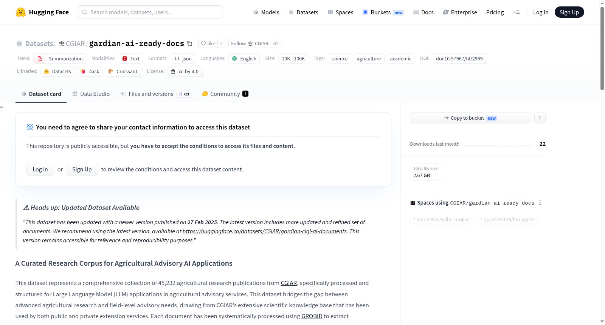The image size is (605, 325).
Task: Follow the CGIAR organization
Action: [x=250, y=43]
